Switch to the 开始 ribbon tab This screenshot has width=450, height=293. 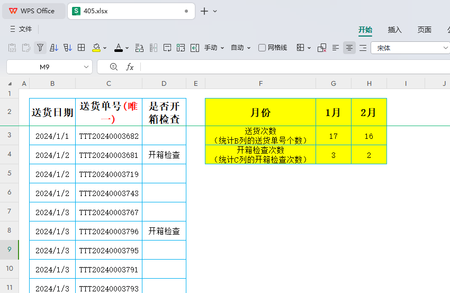coord(365,30)
